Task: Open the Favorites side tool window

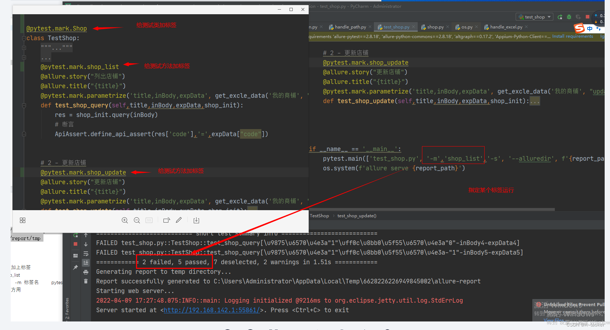Action: click(x=67, y=309)
